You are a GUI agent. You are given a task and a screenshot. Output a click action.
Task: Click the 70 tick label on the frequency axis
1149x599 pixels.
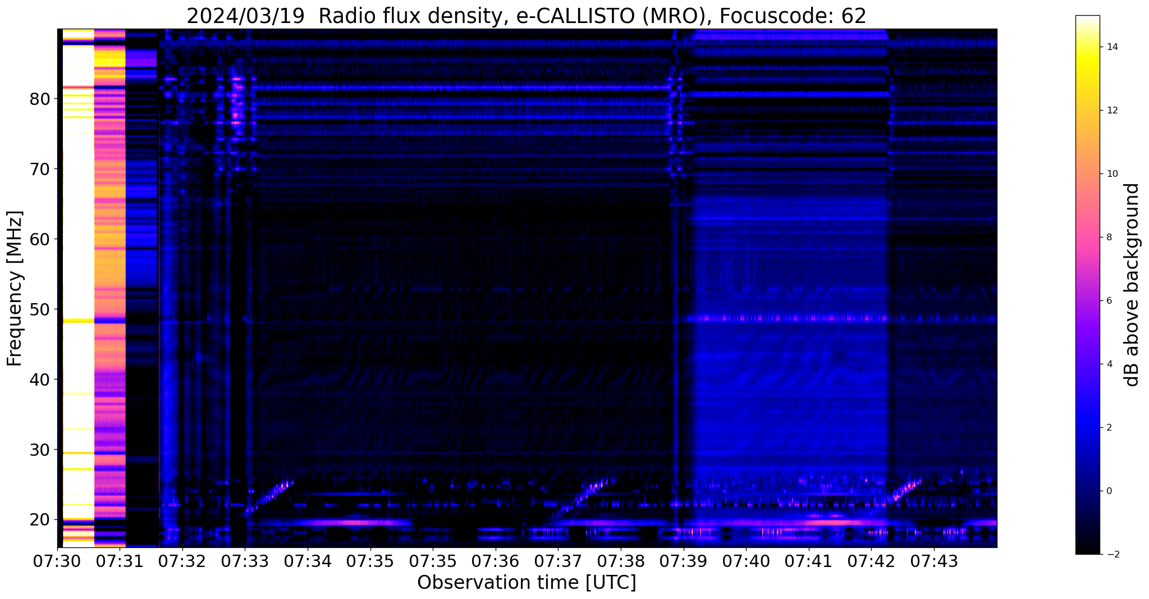click(x=40, y=169)
